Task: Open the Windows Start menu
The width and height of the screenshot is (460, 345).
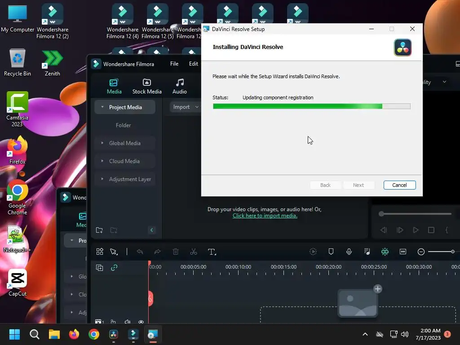Action: tap(14, 334)
